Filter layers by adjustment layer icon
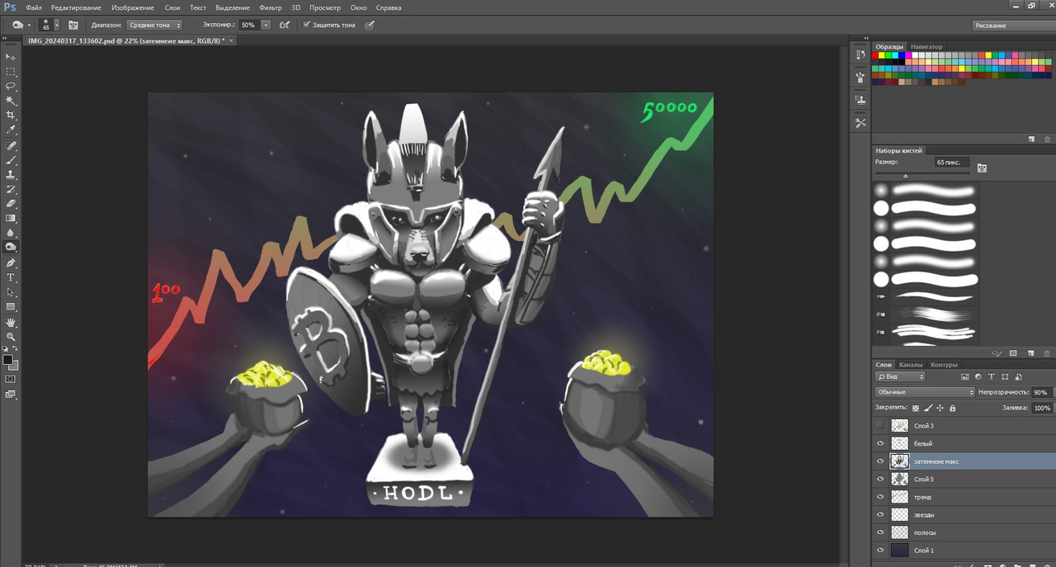The image size is (1056, 567). coord(978,376)
